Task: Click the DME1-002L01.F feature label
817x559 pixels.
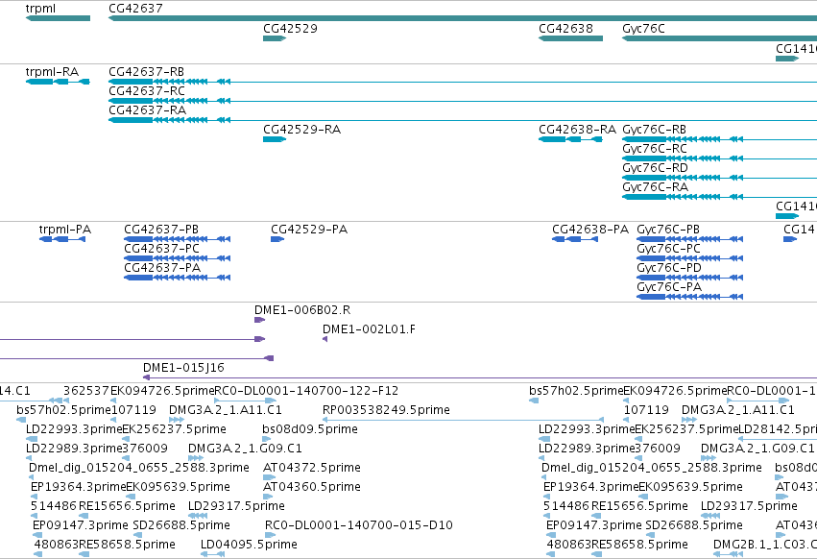Action: tap(369, 329)
